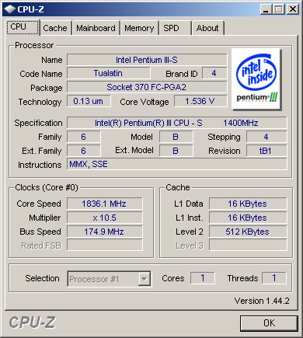Click the Intel Inside Pentium III logo
303x338 pixels.
[256, 78]
